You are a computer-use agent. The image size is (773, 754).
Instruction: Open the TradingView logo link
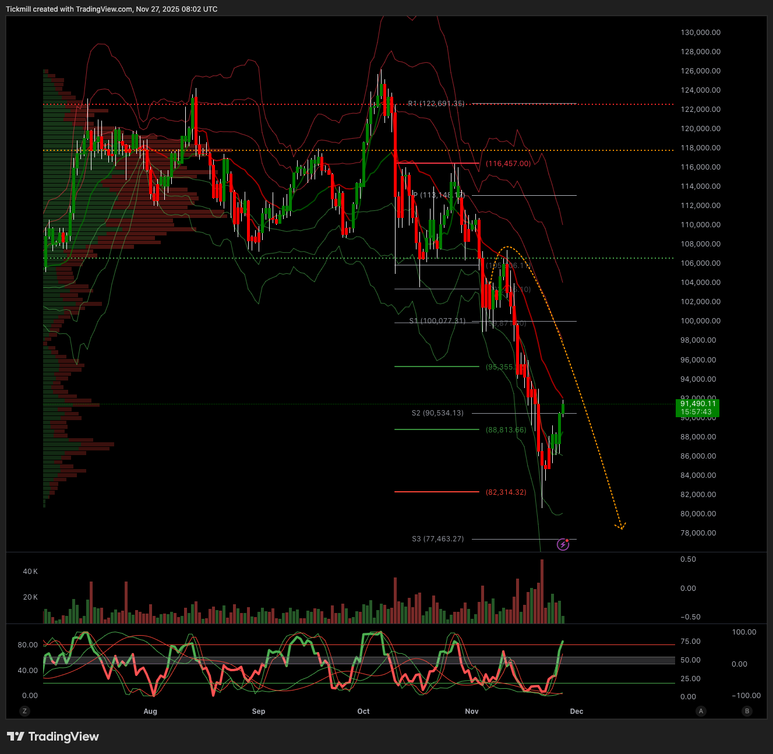pyautogui.click(x=53, y=737)
